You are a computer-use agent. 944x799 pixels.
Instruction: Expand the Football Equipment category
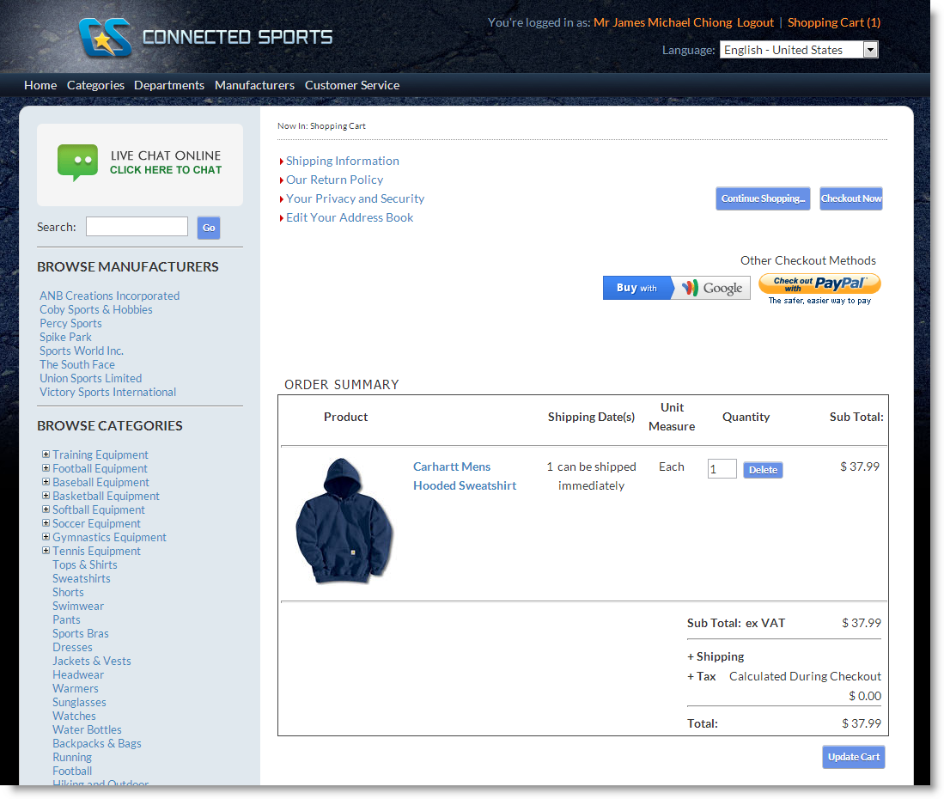[x=46, y=468]
